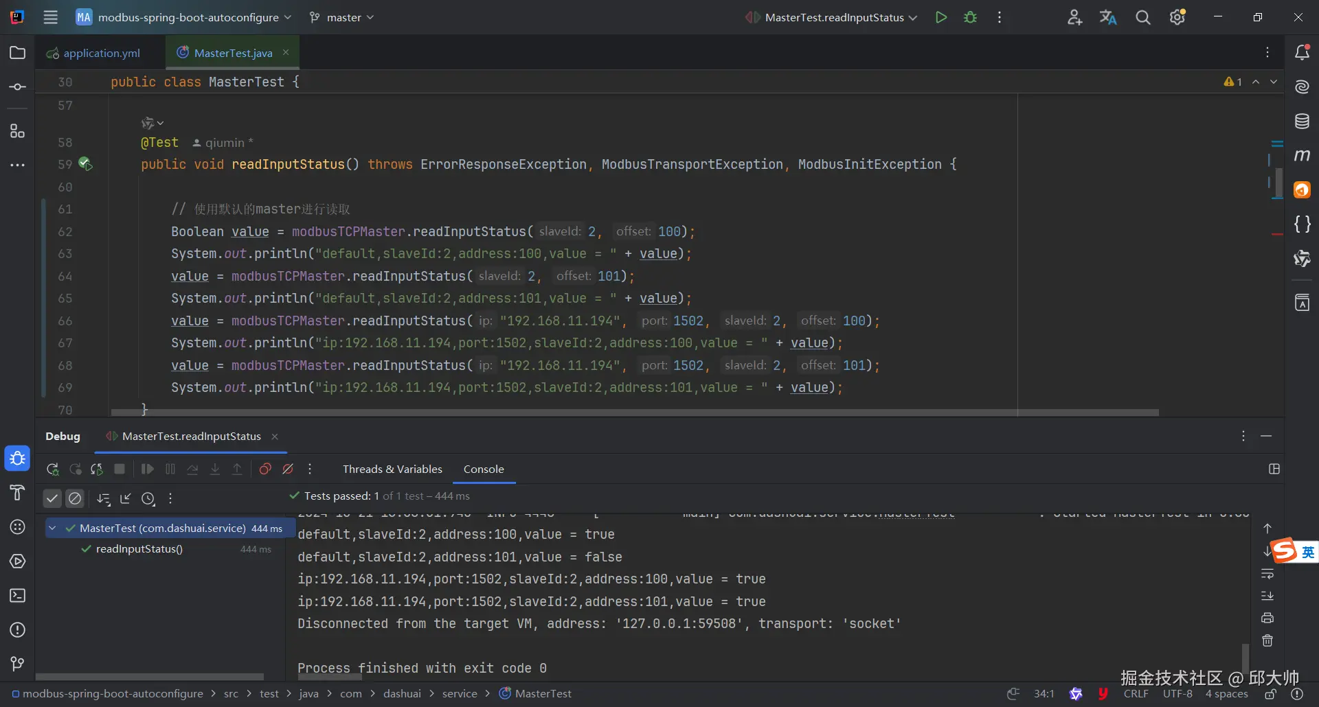Open Notifications bell icon
1319x707 pixels.
[1302, 53]
